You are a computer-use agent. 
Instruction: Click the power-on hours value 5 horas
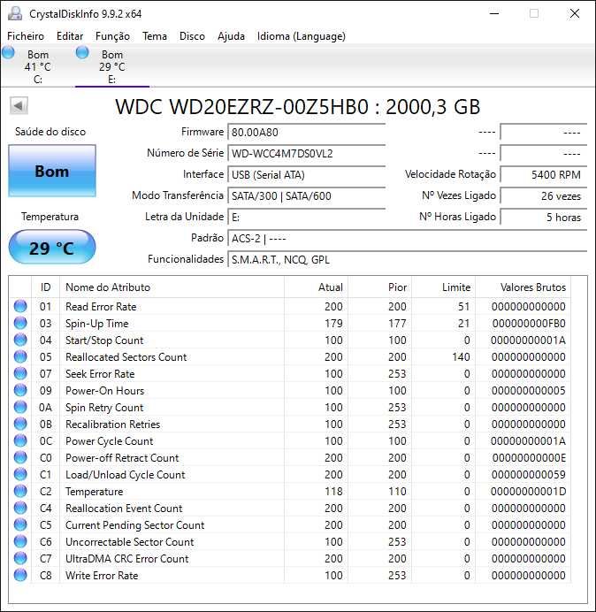543,217
